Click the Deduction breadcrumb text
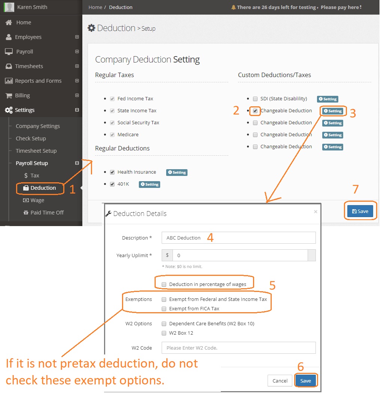This screenshot has width=381, height=402. pos(121,7)
